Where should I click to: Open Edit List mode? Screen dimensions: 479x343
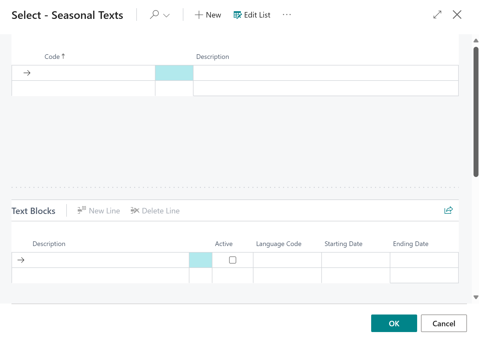tap(252, 15)
